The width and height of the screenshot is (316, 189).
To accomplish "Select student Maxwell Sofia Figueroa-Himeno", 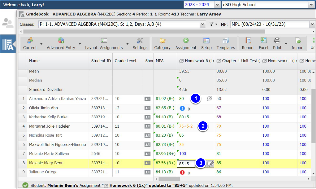I will point(58,144).
